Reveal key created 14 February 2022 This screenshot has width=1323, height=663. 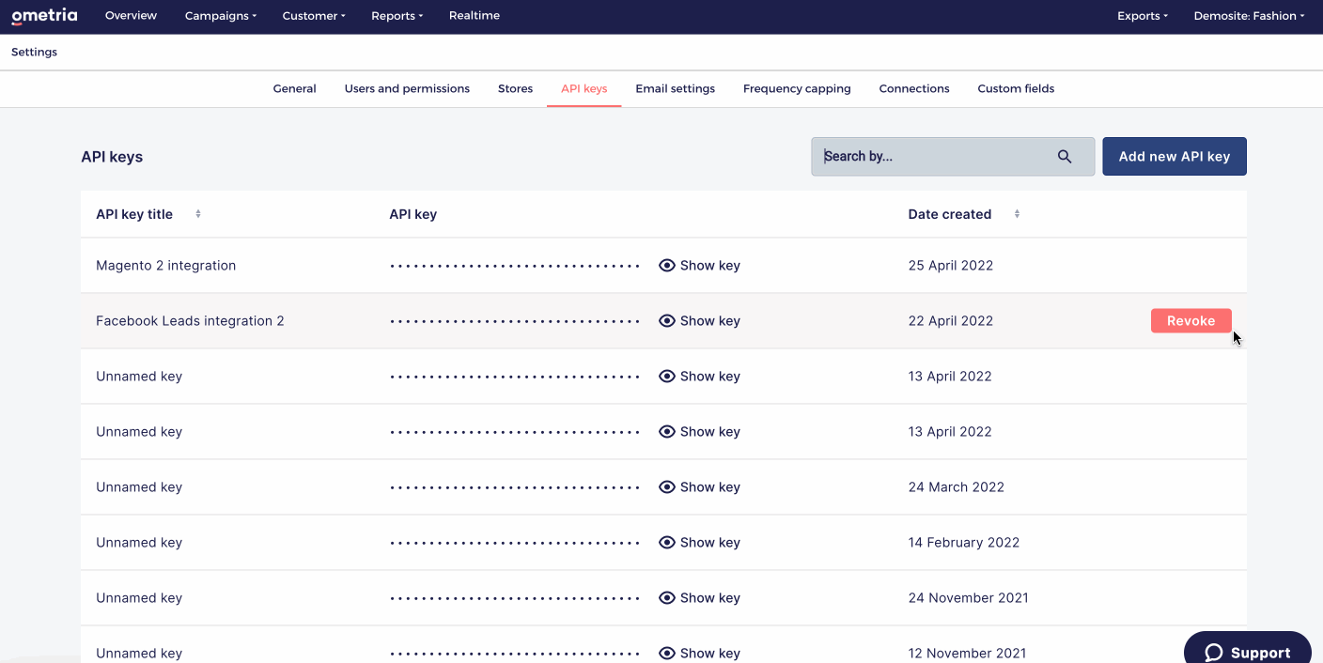point(699,543)
